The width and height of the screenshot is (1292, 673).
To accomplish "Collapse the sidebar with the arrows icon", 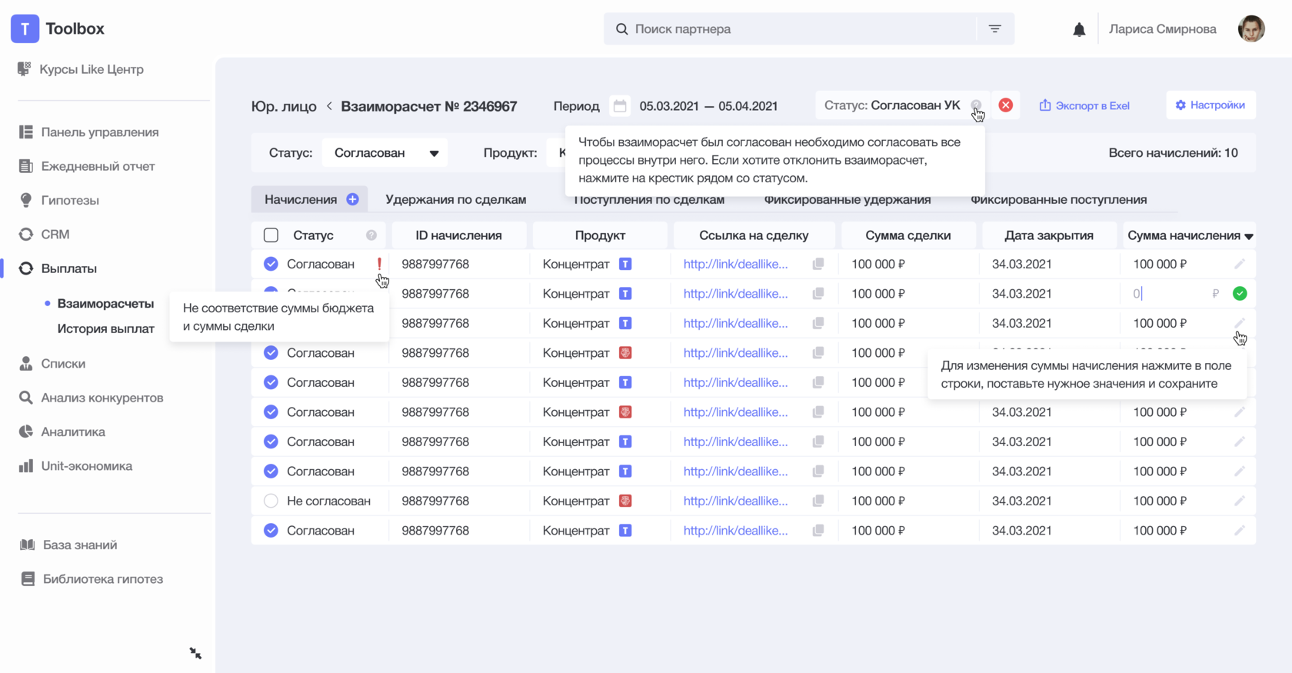I will [195, 653].
